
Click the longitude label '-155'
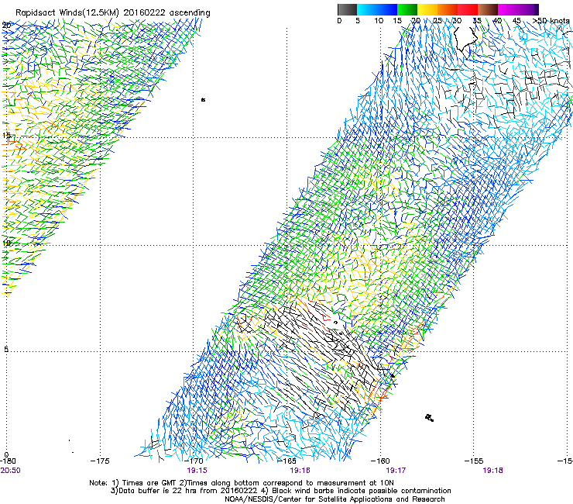(474, 461)
